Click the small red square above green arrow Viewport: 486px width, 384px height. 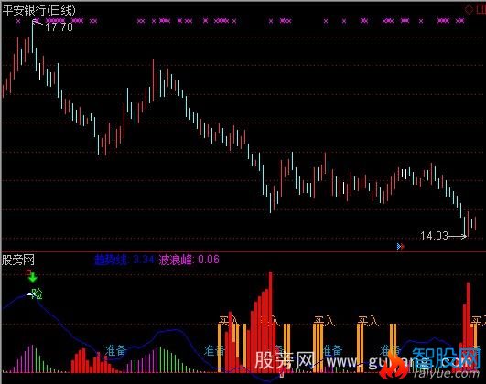click(x=28, y=272)
